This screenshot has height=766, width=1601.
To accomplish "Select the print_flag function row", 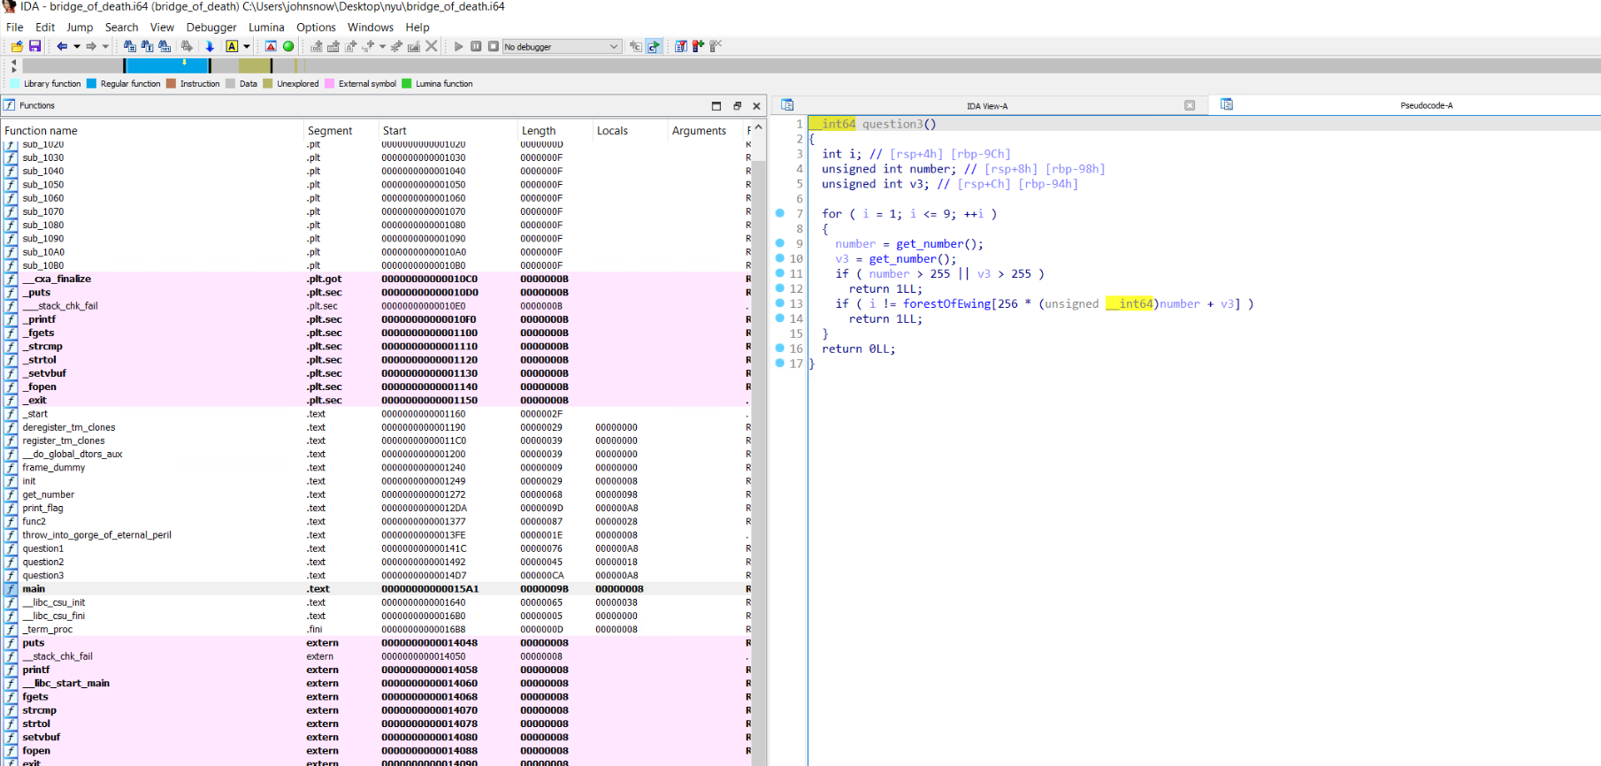I will 377,509.
